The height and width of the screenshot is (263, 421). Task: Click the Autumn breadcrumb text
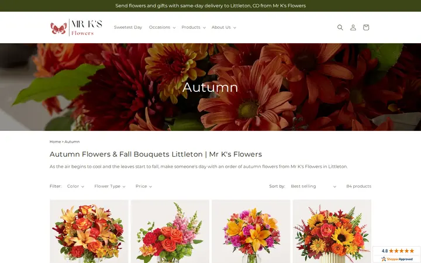click(x=72, y=141)
